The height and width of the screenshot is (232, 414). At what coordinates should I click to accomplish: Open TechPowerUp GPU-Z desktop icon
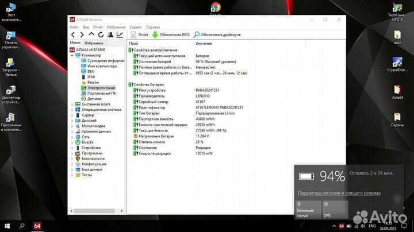397,12
